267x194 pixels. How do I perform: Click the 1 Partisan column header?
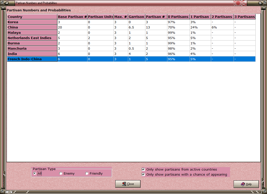(x=201, y=17)
